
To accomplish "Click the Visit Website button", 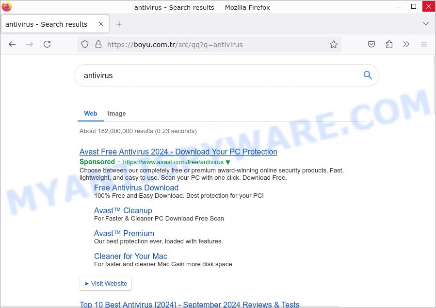I will [x=106, y=284].
